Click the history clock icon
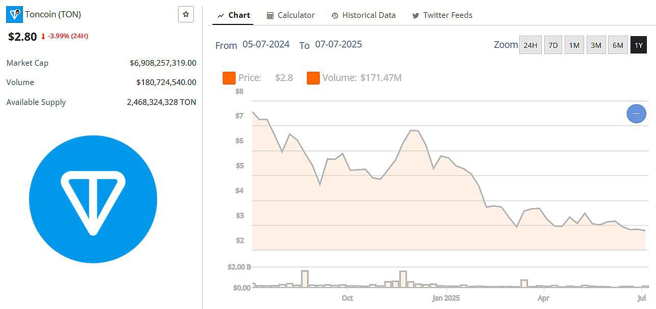The height and width of the screenshot is (309, 656). (x=335, y=16)
